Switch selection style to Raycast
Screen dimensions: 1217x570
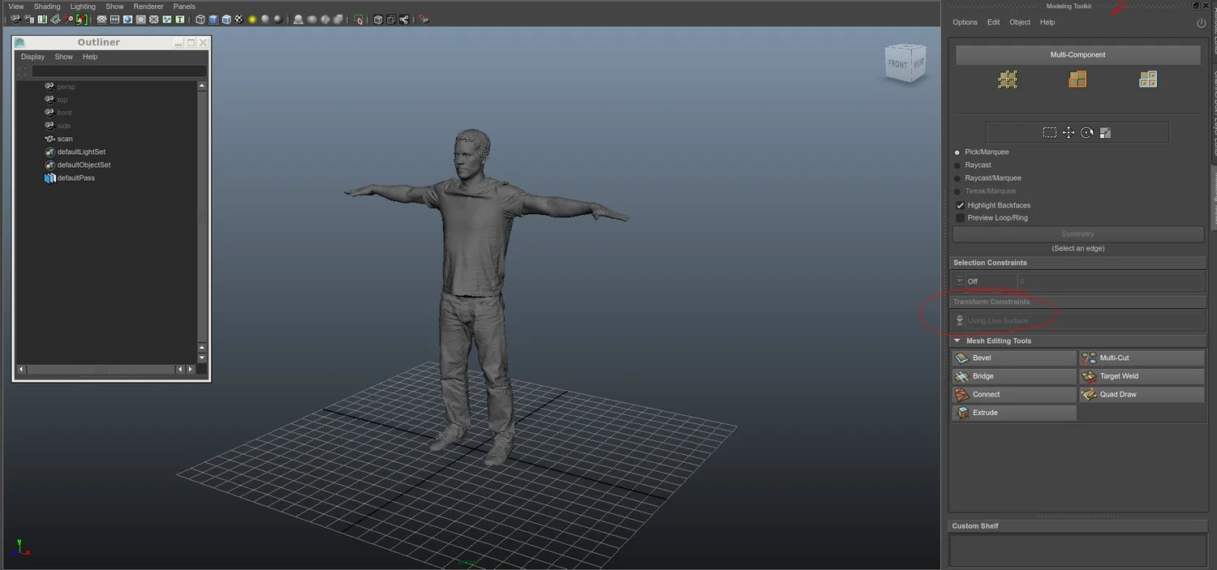click(x=957, y=165)
